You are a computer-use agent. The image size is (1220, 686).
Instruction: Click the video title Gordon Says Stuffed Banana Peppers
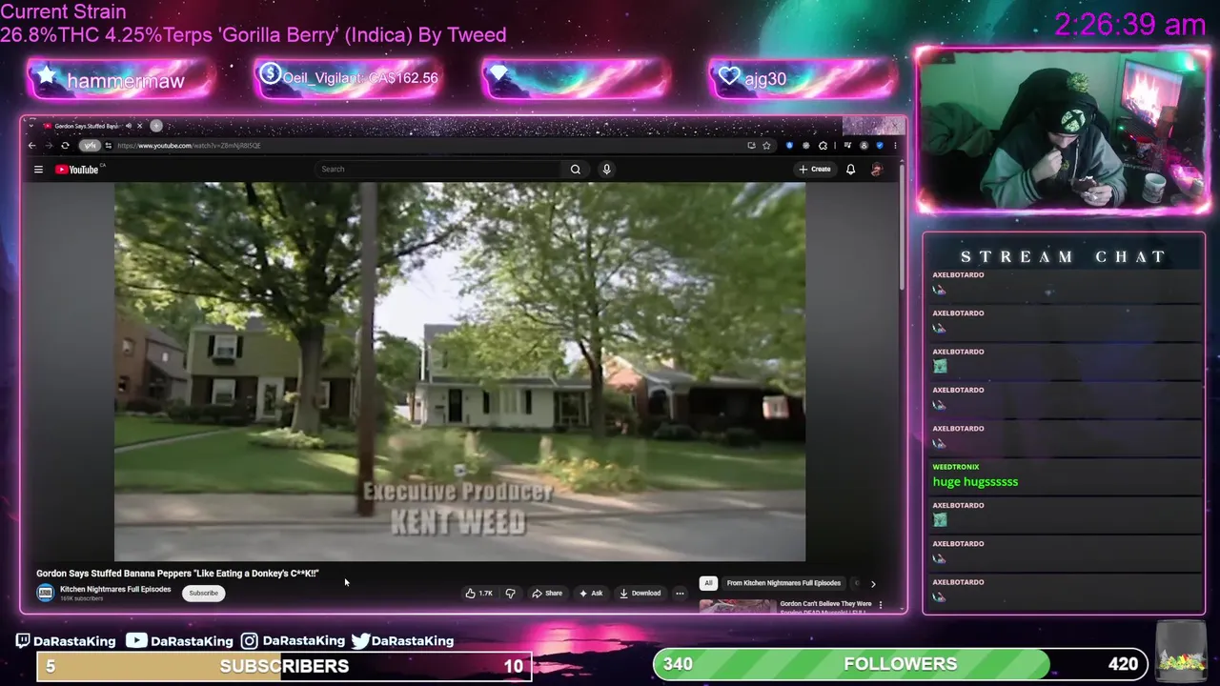177,574
